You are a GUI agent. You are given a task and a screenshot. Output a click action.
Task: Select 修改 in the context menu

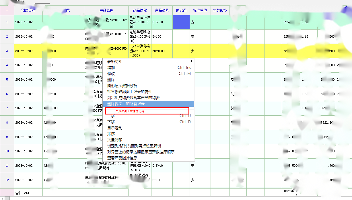111,74
